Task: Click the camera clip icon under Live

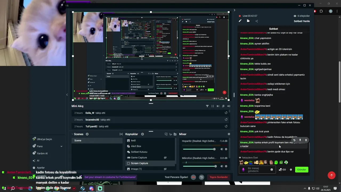Action: 248,21
